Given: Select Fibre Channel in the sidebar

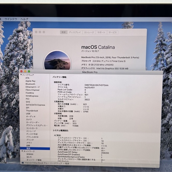Looking at the screenshot, I should pyautogui.click(x=33, y=90).
